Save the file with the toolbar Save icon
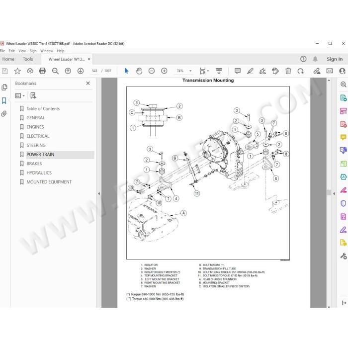Viewport: 348px width, 348px height. [x=5, y=71]
